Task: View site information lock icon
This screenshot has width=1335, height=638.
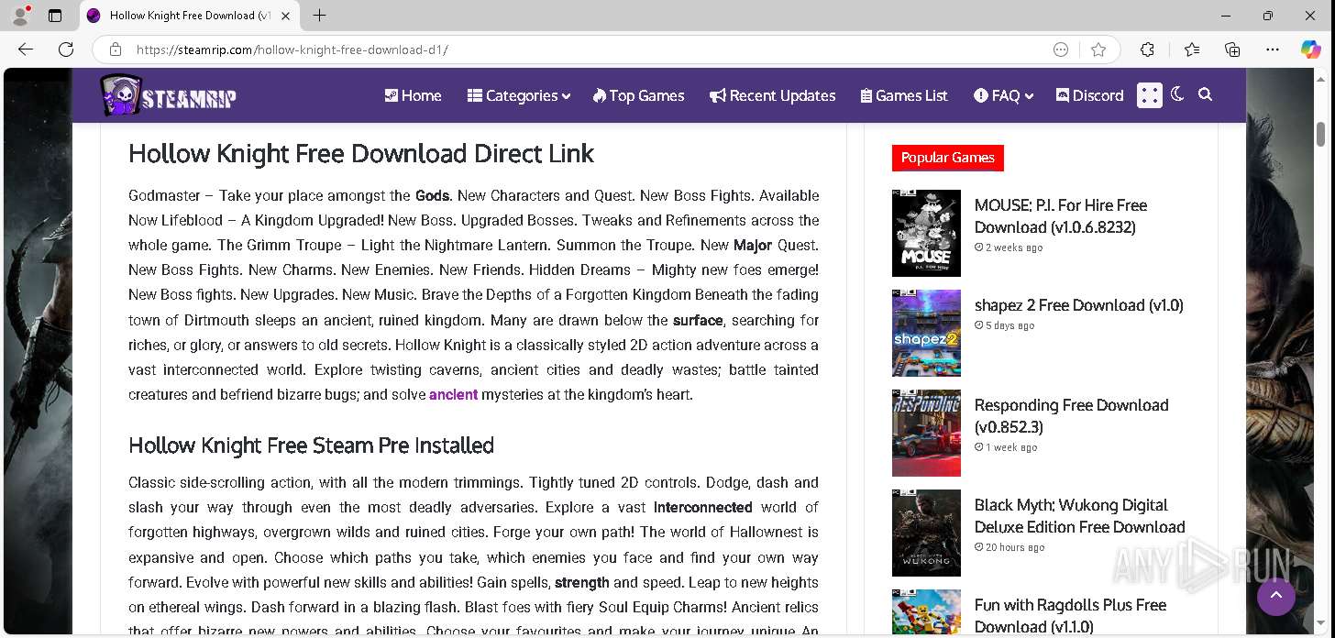Action: pyautogui.click(x=116, y=49)
